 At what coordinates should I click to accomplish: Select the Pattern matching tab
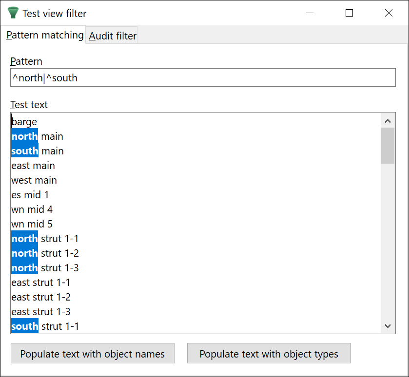(x=45, y=36)
